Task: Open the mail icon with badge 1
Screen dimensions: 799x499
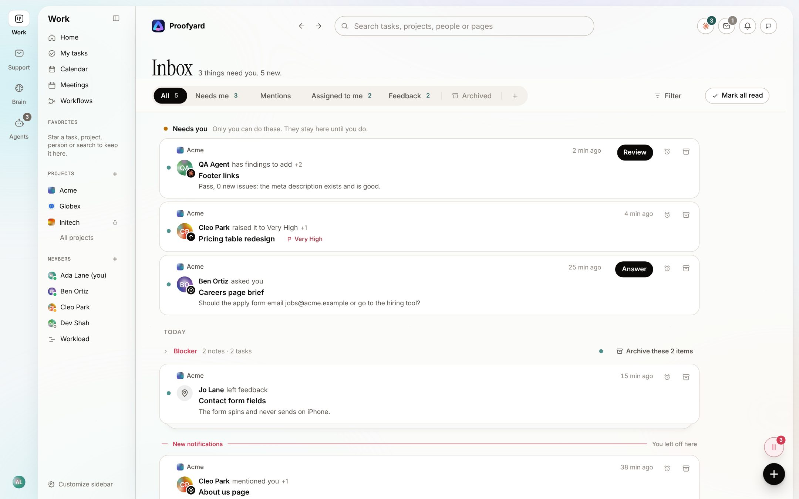Action: tap(726, 26)
